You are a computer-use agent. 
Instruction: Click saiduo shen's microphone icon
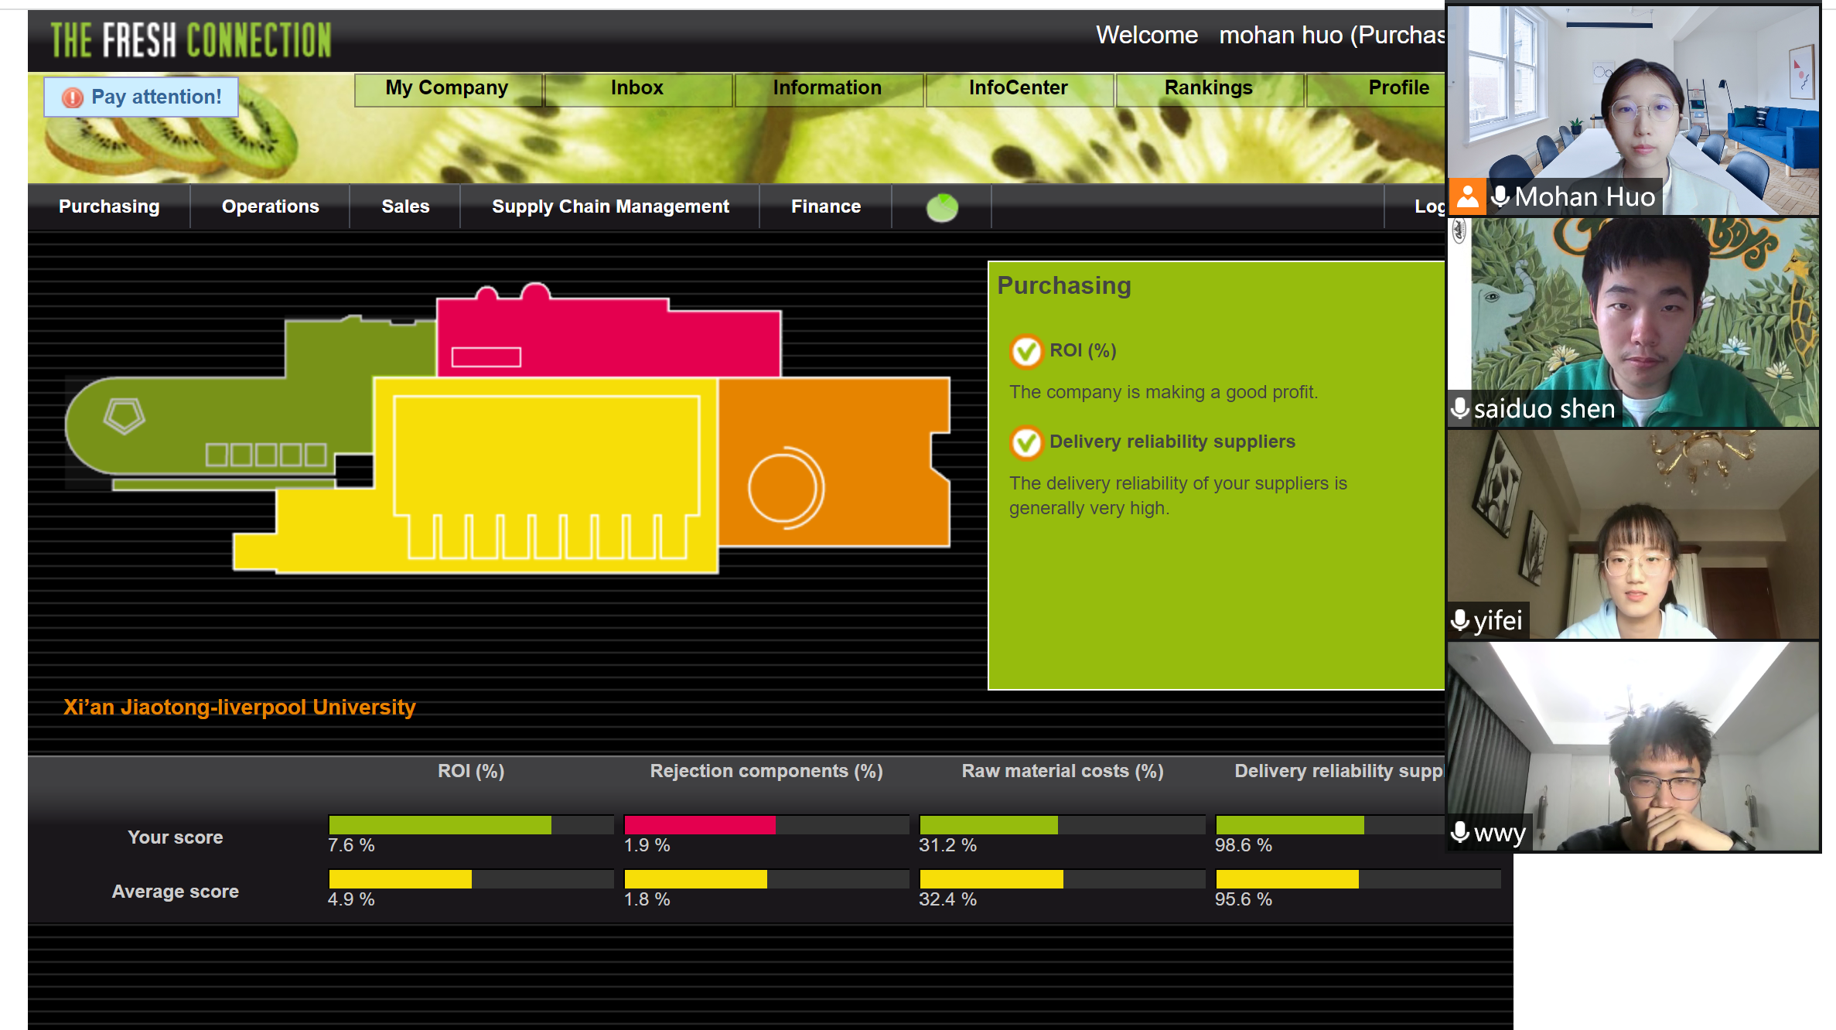(1459, 408)
